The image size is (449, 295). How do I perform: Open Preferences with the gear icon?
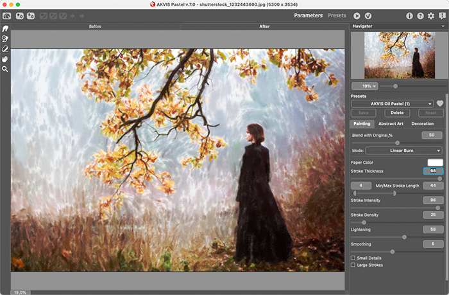(x=430, y=15)
